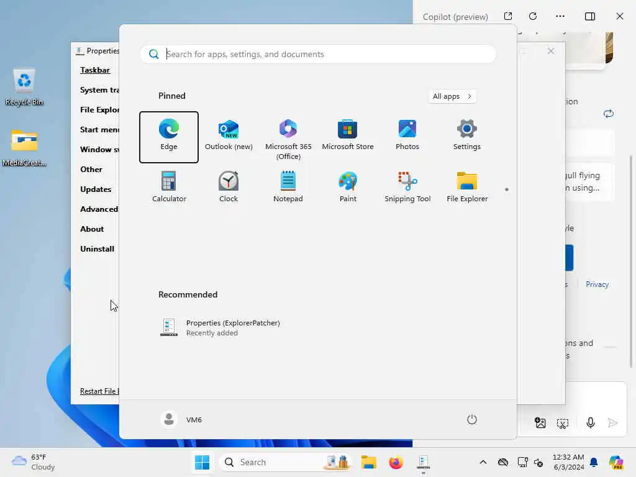Screen dimensions: 636x477
Task: Launch the Clock app
Action: [x=229, y=187]
